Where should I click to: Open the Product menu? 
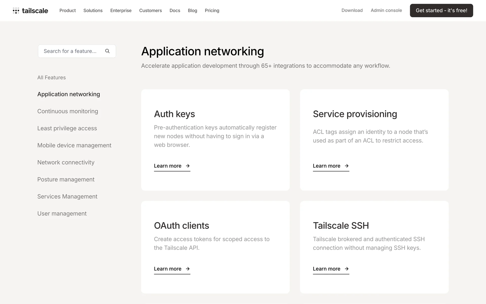tap(68, 11)
